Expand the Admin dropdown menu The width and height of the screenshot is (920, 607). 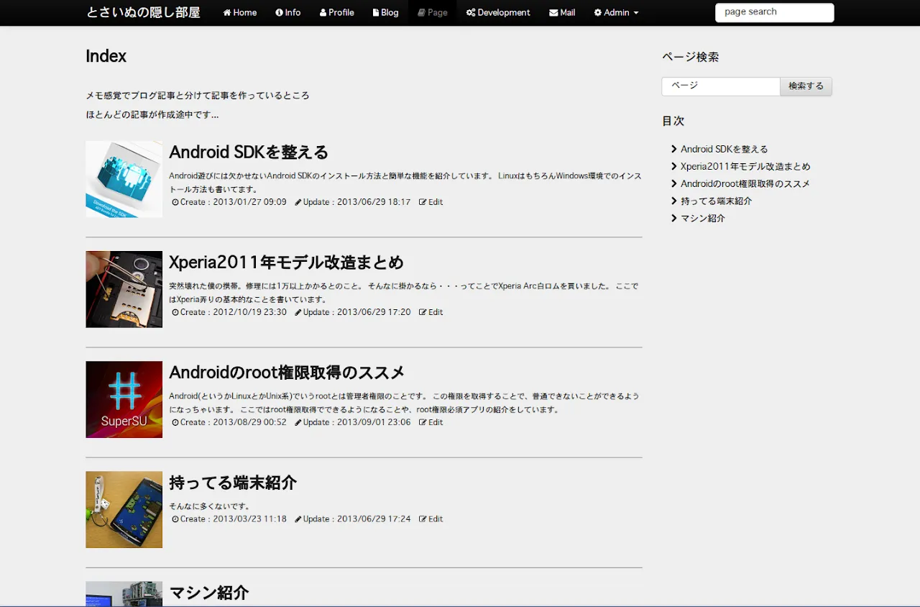click(616, 13)
